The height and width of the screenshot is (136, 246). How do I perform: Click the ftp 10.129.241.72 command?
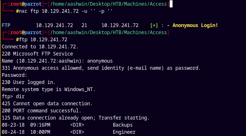point(42,40)
